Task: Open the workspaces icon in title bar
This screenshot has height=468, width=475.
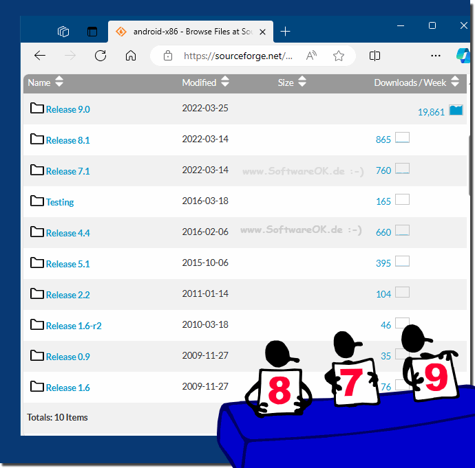Action: point(63,32)
